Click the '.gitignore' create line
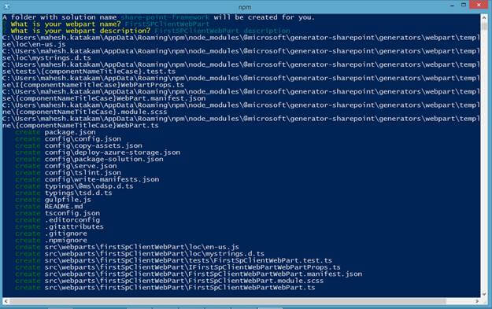Viewport: 492px width, 309px height. tap(51, 234)
